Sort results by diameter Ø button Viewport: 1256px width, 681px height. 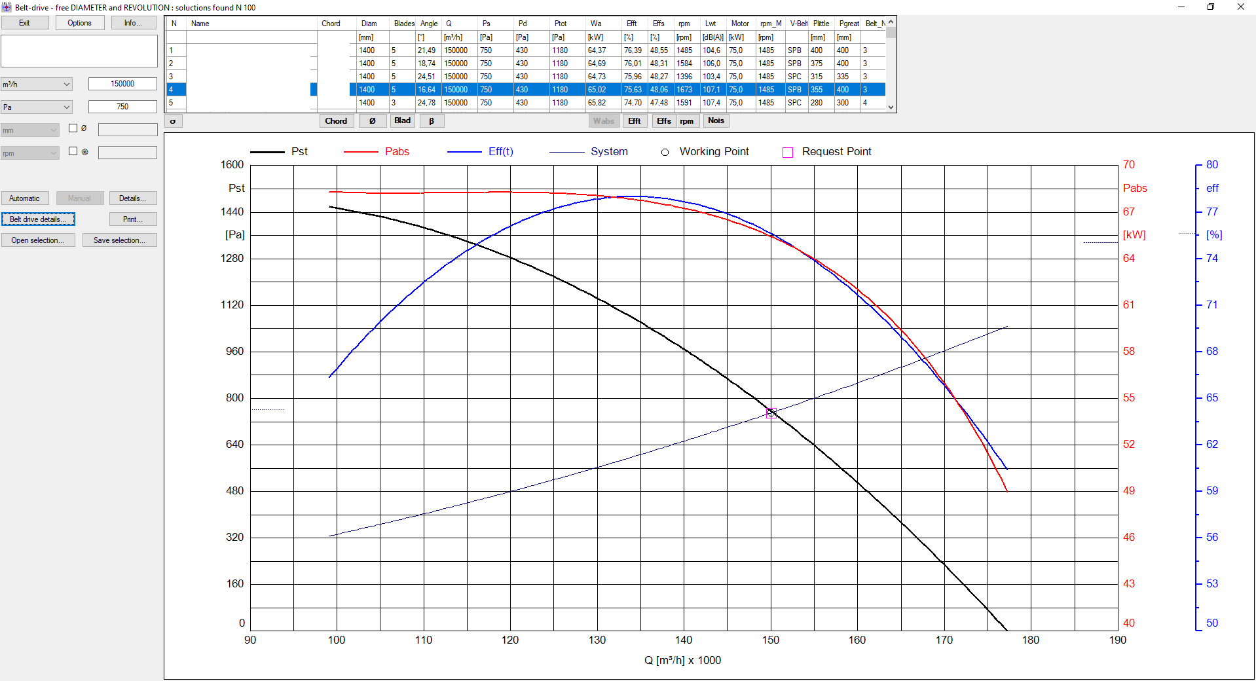[372, 121]
